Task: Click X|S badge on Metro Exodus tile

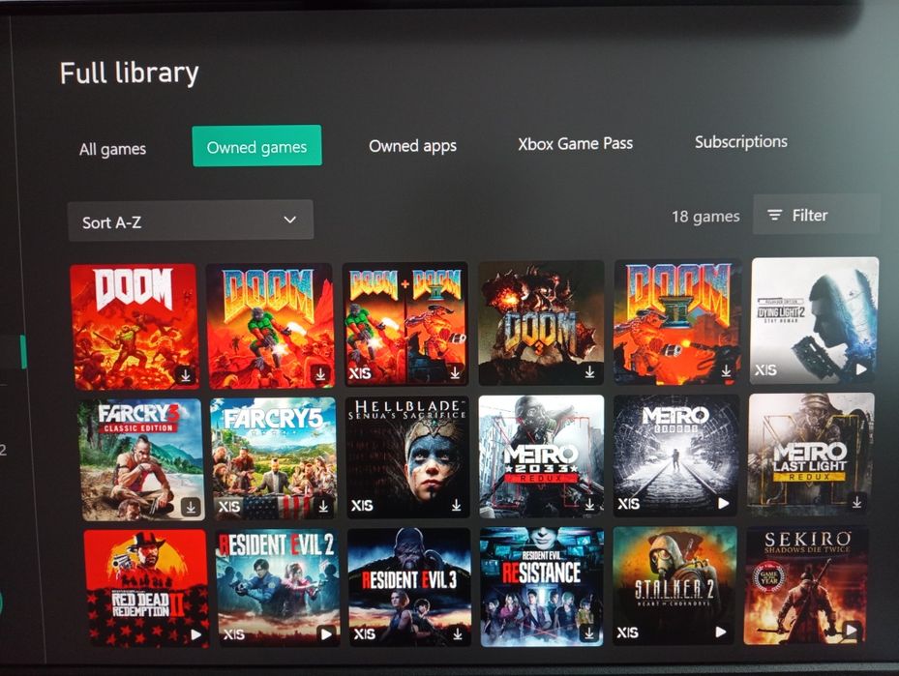Action: [x=629, y=504]
